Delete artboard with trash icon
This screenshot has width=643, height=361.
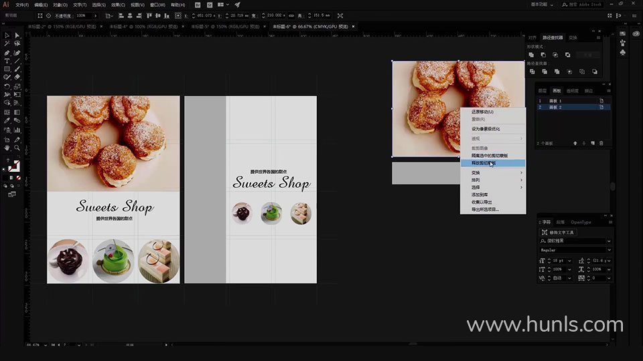(601, 143)
